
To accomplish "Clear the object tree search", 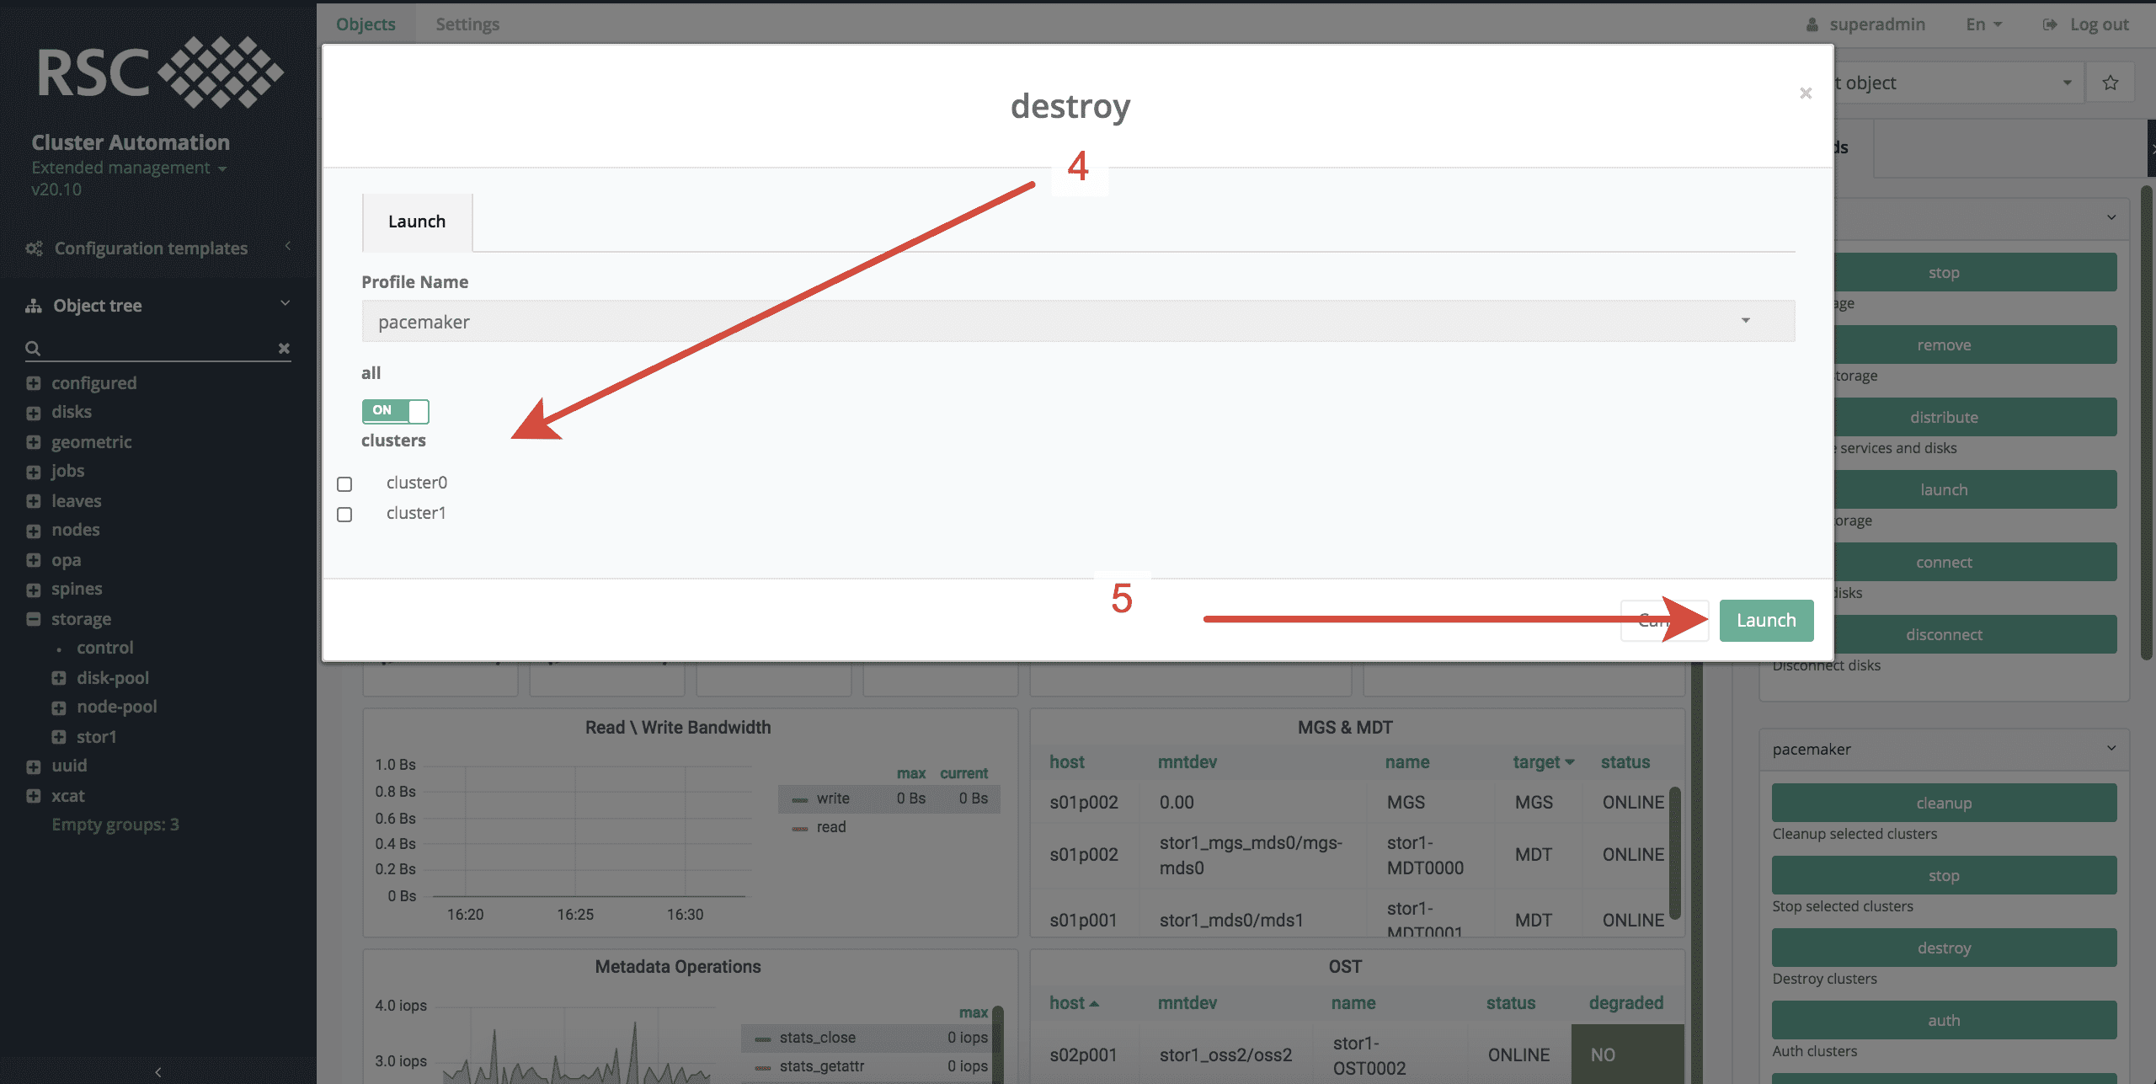I will click(x=284, y=348).
